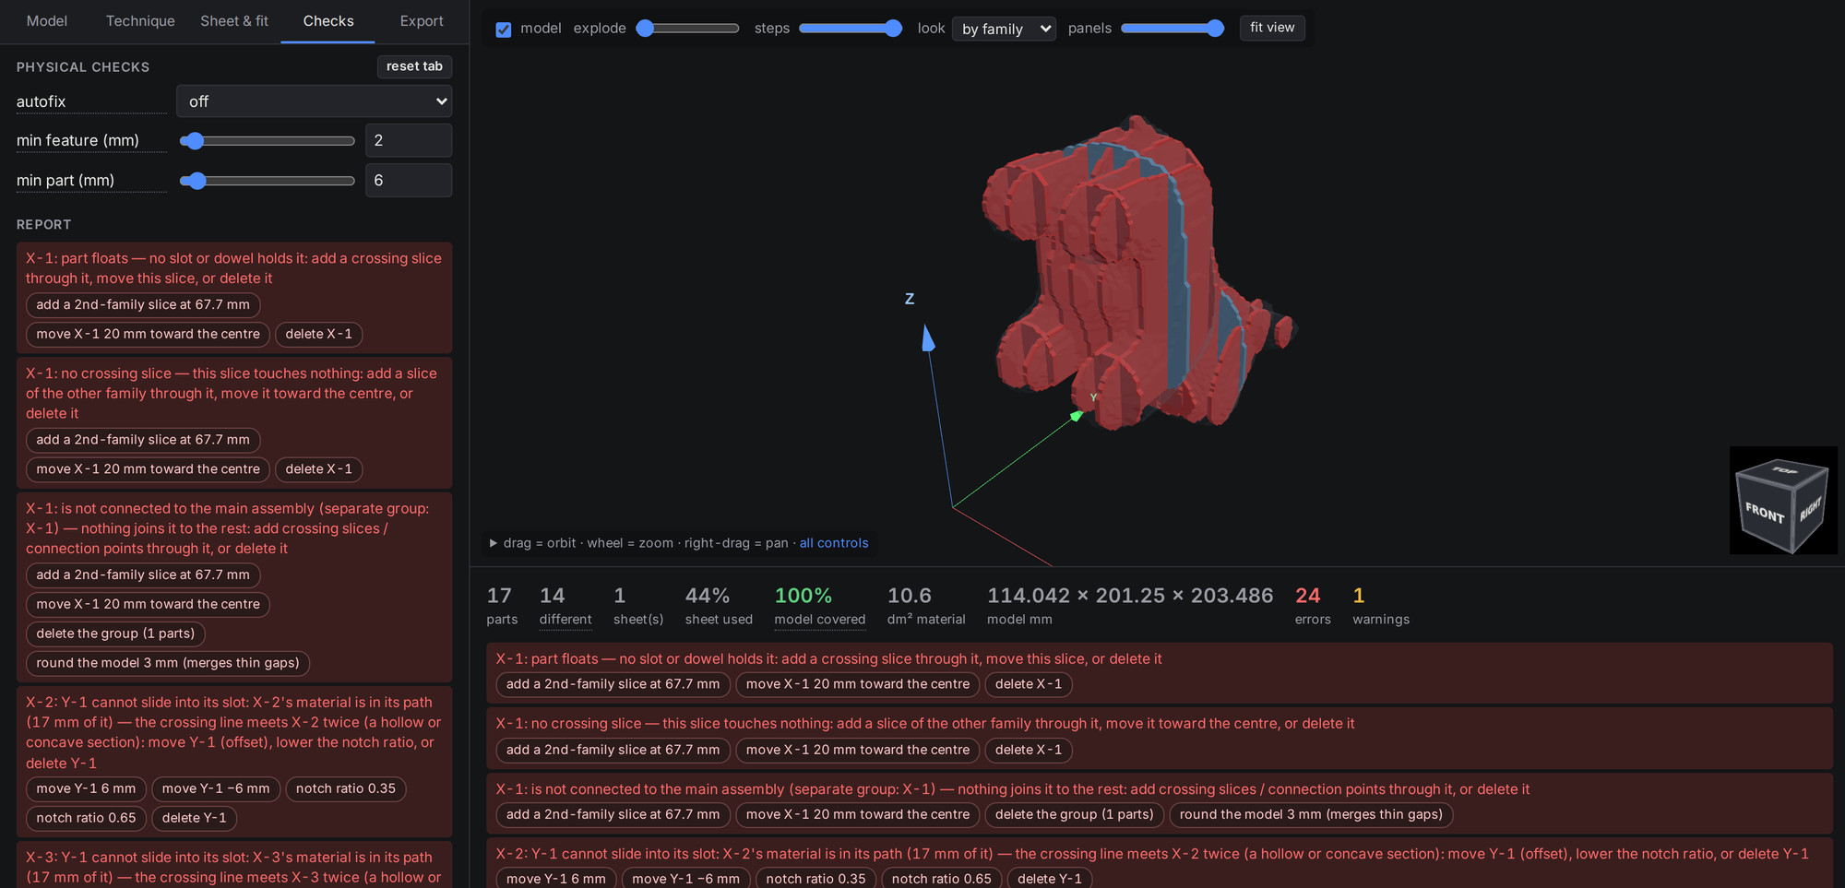Switch to the Technique tab
The width and height of the screenshot is (1845, 888).
coord(140,21)
